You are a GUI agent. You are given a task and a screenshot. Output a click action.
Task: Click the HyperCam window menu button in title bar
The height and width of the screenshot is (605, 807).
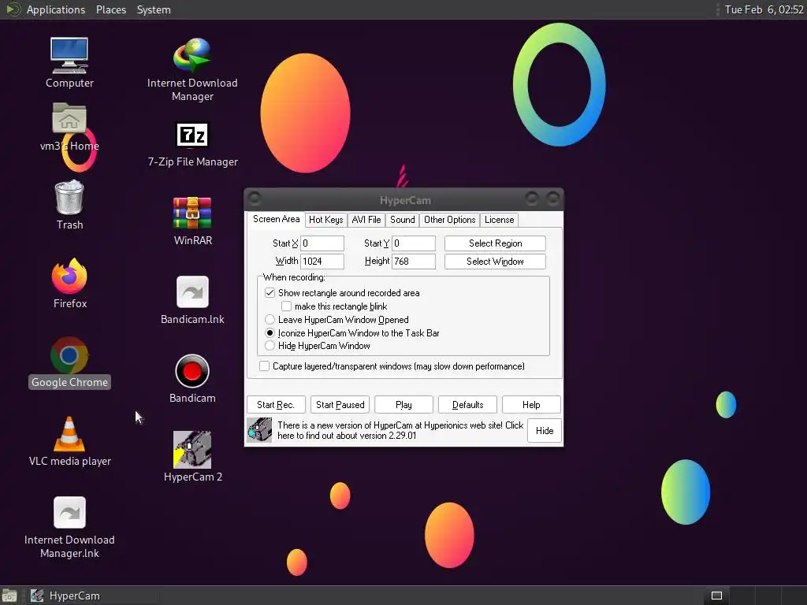point(255,199)
